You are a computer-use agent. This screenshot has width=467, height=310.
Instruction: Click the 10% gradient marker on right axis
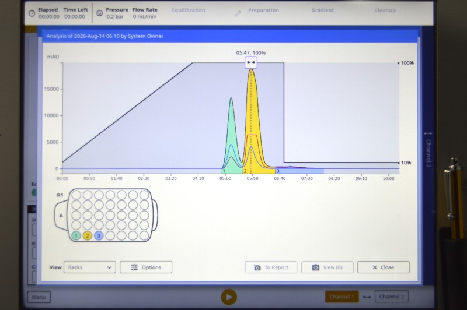[405, 163]
